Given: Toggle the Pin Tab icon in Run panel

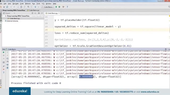Looking at the screenshot, I should (3, 66).
